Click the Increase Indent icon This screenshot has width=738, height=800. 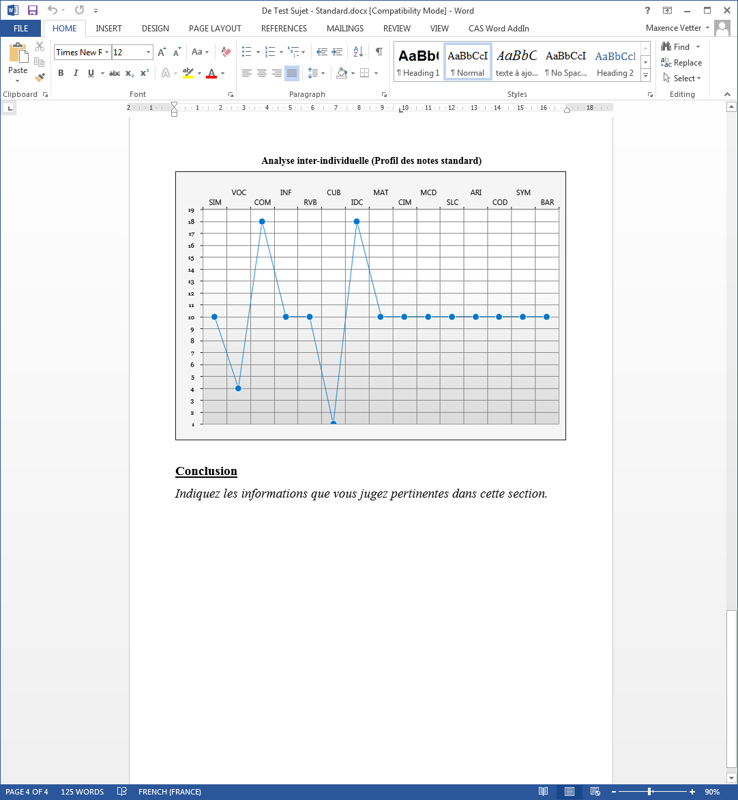(x=338, y=52)
